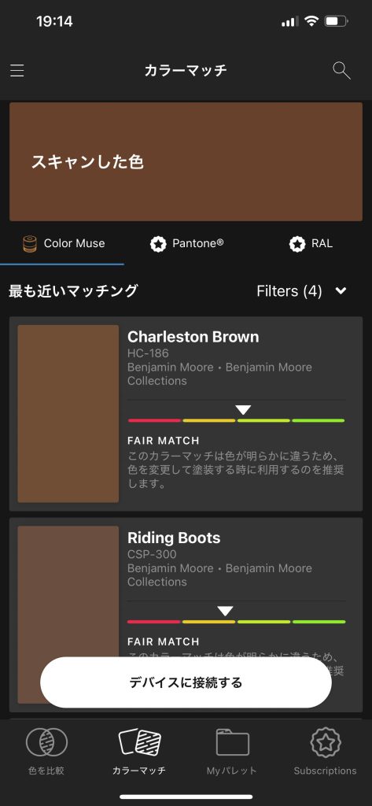The height and width of the screenshot is (806, 372).
Task: Click the cellular signal bars icon
Action: point(289,21)
